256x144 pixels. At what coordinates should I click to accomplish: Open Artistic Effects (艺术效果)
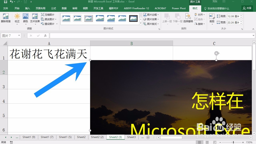pyautogui.click(x=35, y=19)
